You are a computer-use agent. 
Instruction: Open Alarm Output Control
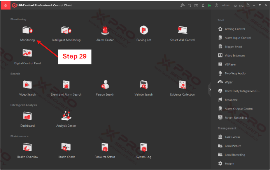click(236, 109)
